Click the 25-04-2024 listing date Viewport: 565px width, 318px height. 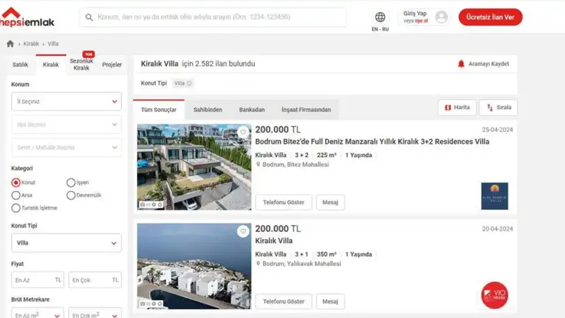[x=497, y=130]
